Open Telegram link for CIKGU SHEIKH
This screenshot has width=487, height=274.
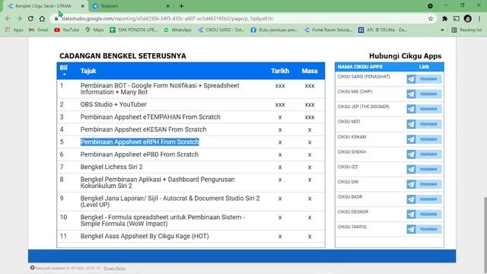click(424, 154)
